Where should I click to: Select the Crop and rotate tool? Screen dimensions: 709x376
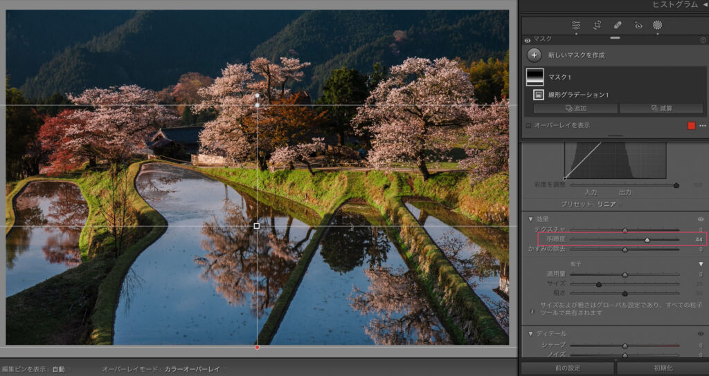[x=597, y=25]
